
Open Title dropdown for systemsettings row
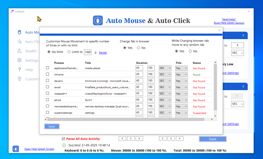pyautogui.click(x=181, y=113)
